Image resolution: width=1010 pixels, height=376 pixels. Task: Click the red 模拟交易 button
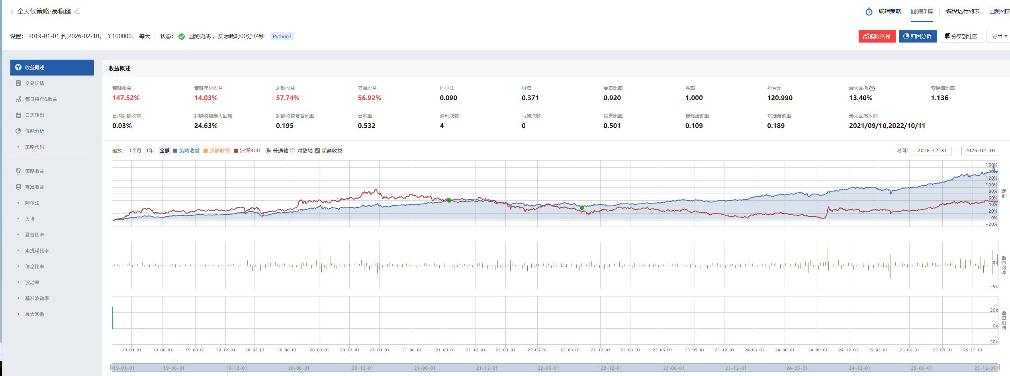[877, 36]
